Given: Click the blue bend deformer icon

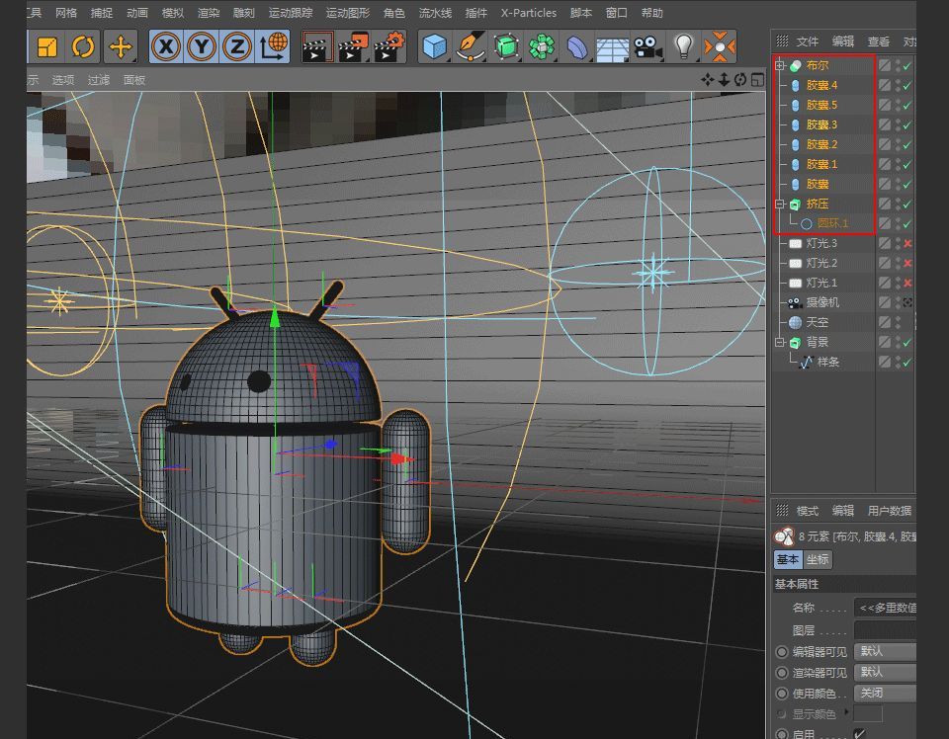Looking at the screenshot, I should click(576, 46).
